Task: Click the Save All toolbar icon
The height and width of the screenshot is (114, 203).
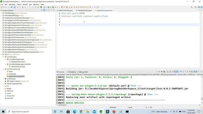Action: coord(9,7)
